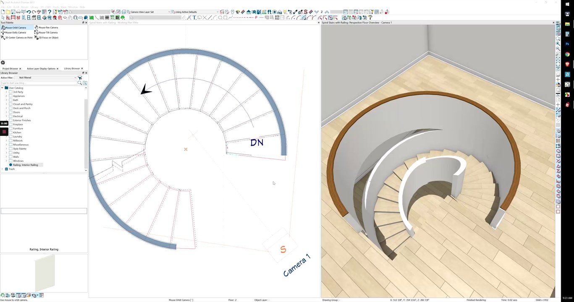Undo the last action
Image resolution: width=574 pixels, height=302 pixels.
click(x=29, y=12)
